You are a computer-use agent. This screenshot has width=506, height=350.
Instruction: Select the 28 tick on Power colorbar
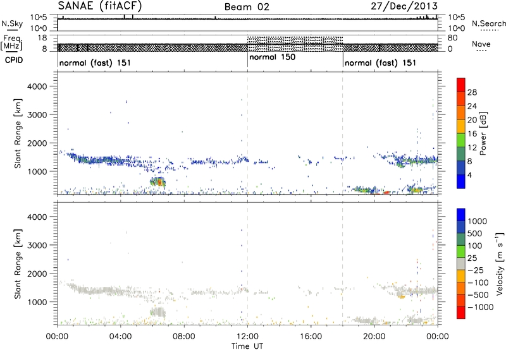pos(472,92)
